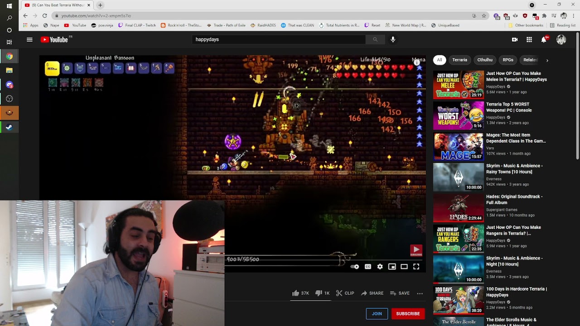Save the video to a playlist
Image resolution: width=580 pixels, height=326 pixels.
click(400, 293)
